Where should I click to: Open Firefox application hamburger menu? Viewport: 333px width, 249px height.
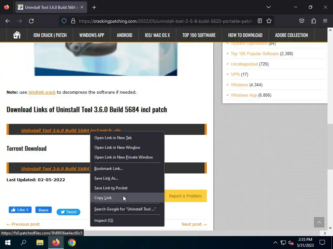coord(325,21)
